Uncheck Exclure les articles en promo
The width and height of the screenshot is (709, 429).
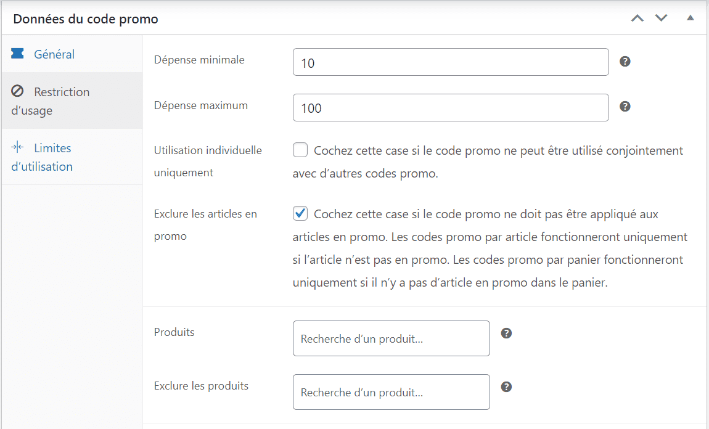[300, 213]
